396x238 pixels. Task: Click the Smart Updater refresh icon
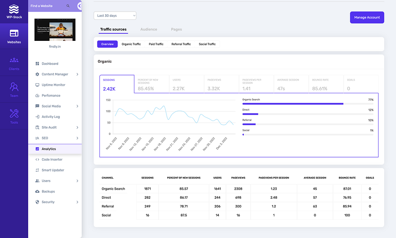pos(37,170)
